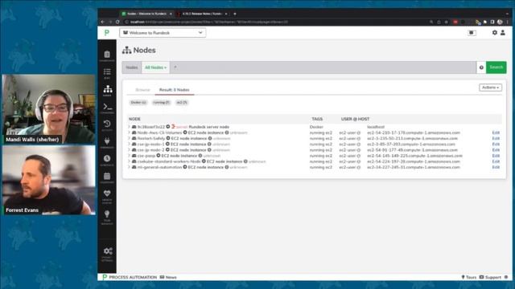Click Edit on the Node-Aws-Cli-Volumes row
The image size is (515, 289).
[496, 132]
